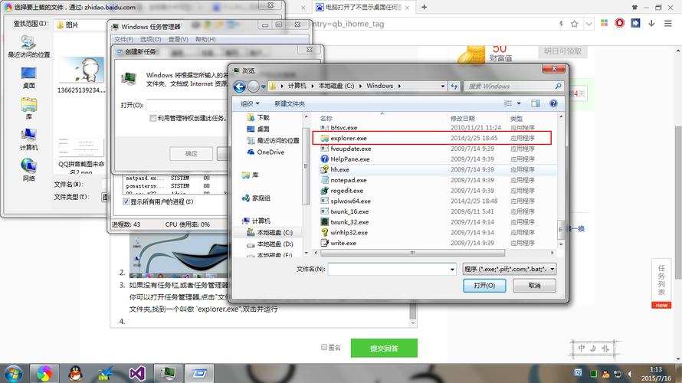Open the QQ penguin taskbar icon
This screenshot has height=383, width=682.
click(x=76, y=374)
